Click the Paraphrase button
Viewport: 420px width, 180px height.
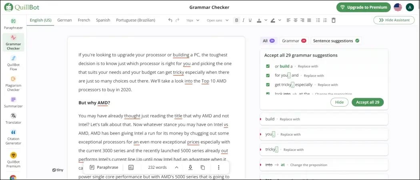pyautogui.click(x=104, y=168)
